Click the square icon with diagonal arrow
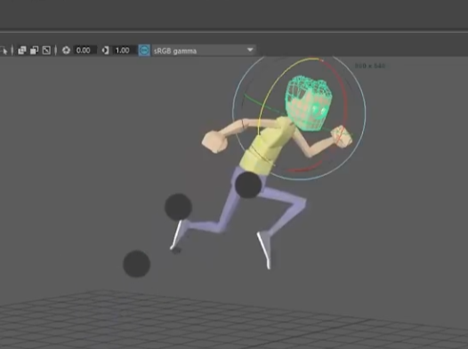Screen dimensions: 468x349 pyautogui.click(x=46, y=50)
